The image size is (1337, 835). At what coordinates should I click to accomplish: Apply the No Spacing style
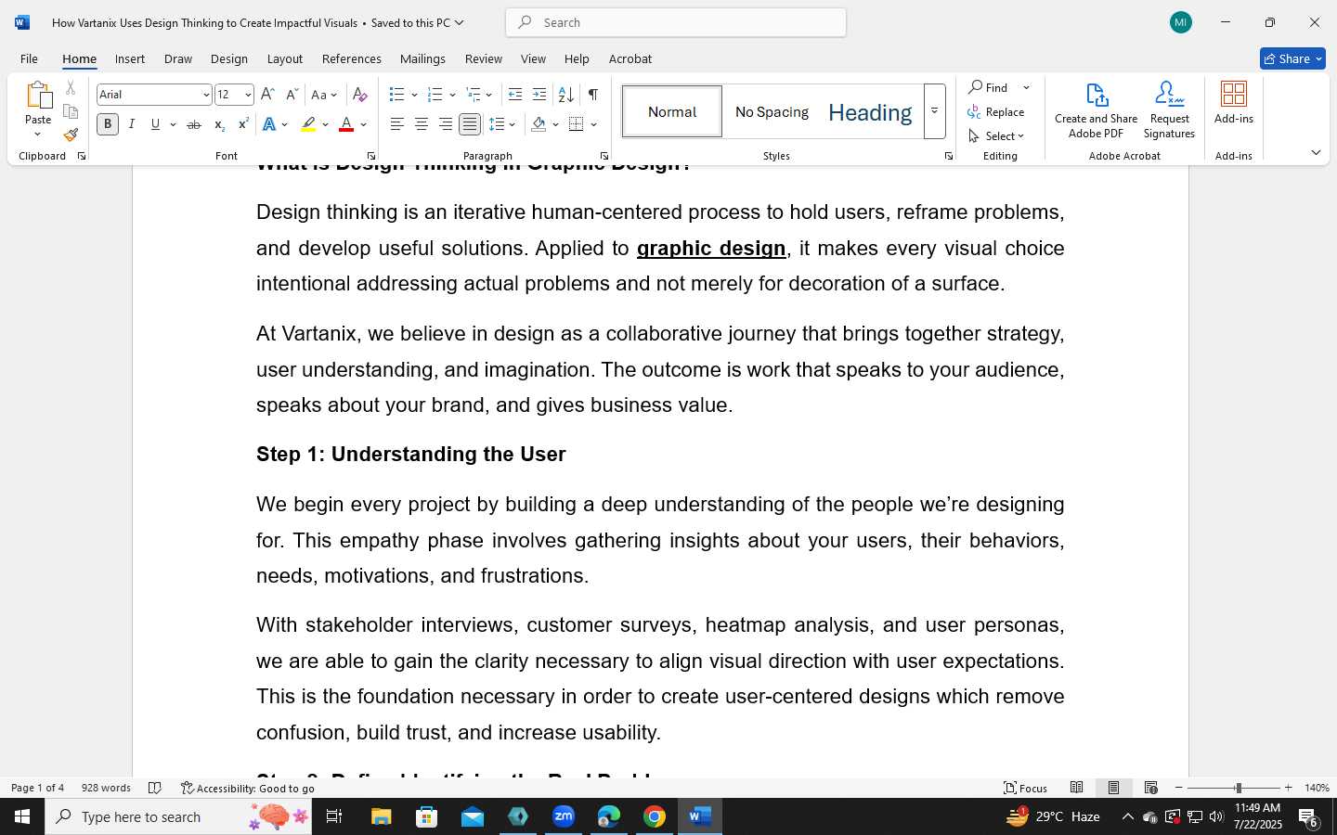click(x=772, y=112)
